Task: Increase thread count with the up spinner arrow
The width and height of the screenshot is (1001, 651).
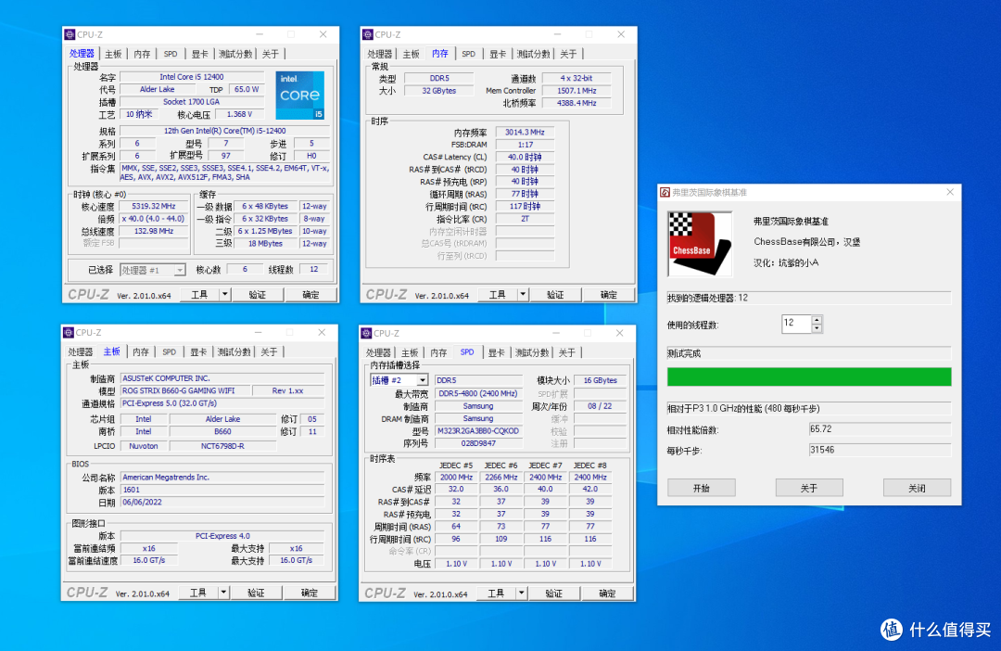Action: click(x=817, y=319)
